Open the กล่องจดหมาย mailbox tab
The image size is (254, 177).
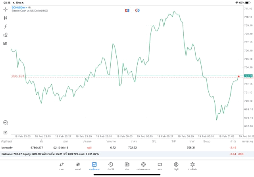tap(143, 166)
